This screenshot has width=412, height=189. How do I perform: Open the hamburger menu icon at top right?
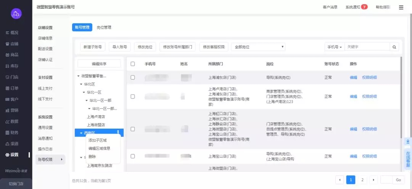[401, 7]
